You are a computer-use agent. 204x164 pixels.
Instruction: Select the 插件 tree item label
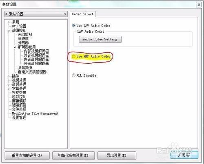coord(16,76)
